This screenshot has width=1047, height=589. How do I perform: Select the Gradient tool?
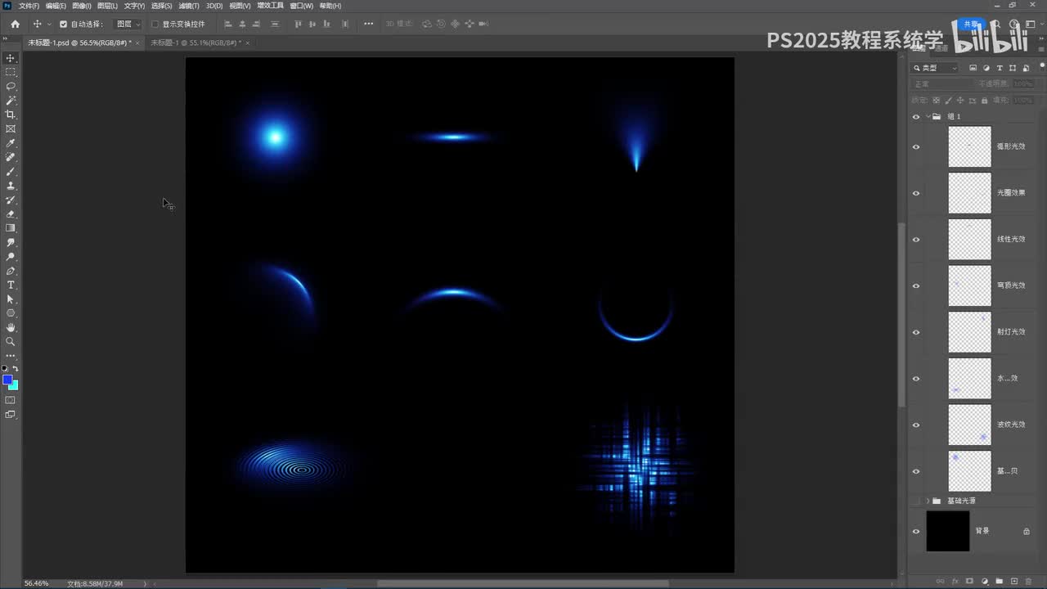(11, 228)
